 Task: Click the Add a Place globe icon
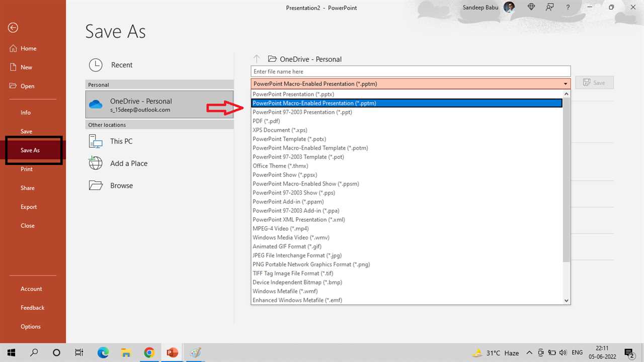pos(95,163)
